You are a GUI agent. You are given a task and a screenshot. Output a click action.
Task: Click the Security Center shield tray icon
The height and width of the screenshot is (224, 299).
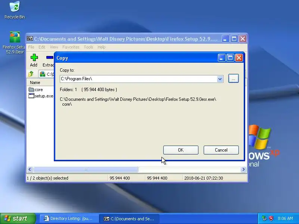(271, 218)
